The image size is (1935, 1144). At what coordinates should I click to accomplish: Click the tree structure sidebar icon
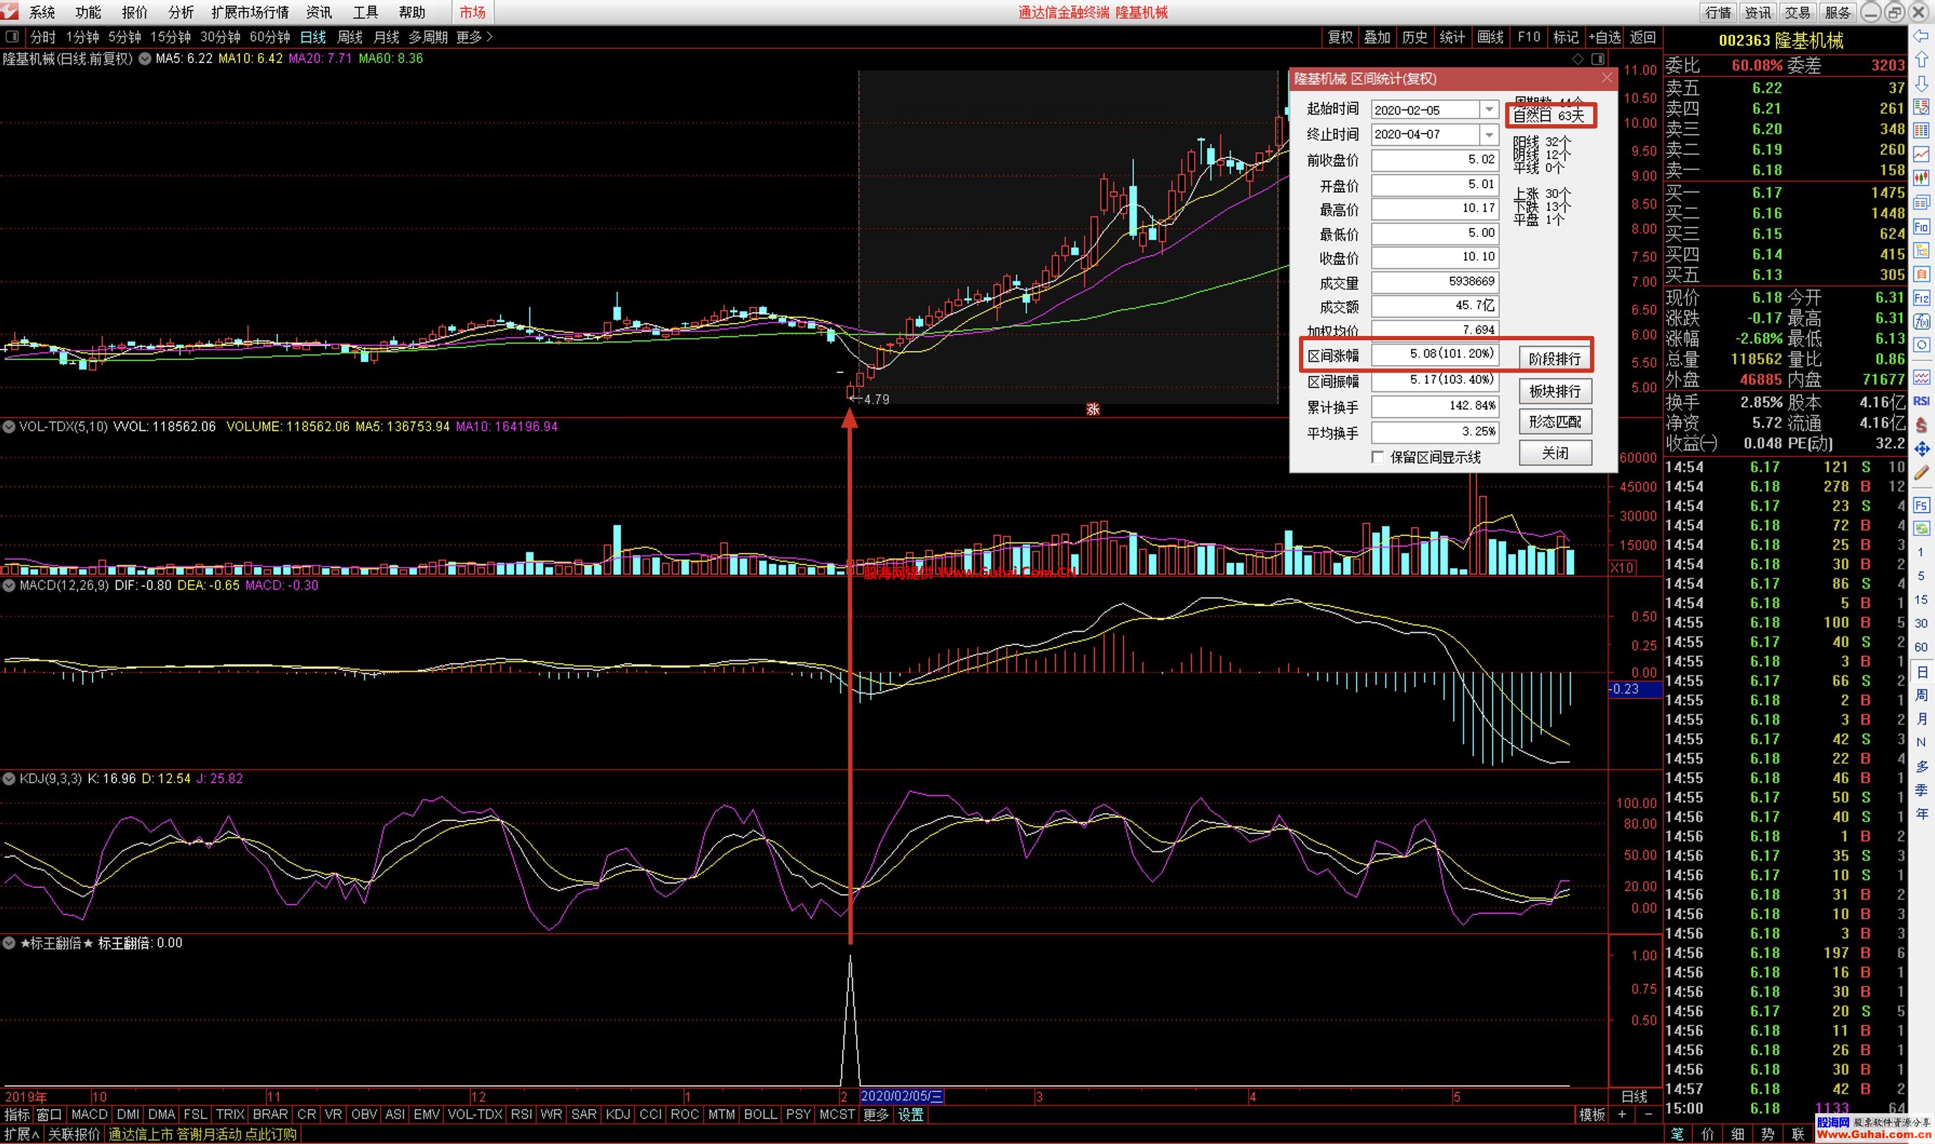(x=1921, y=251)
